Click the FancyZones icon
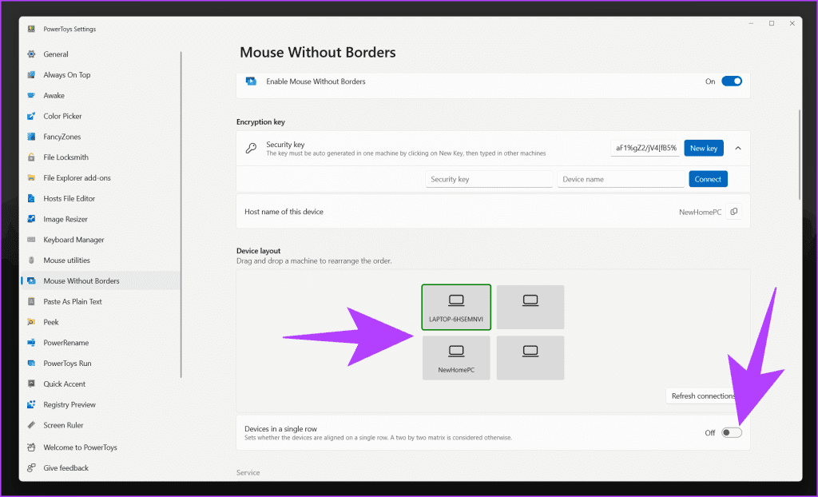This screenshot has width=818, height=497. 31,137
